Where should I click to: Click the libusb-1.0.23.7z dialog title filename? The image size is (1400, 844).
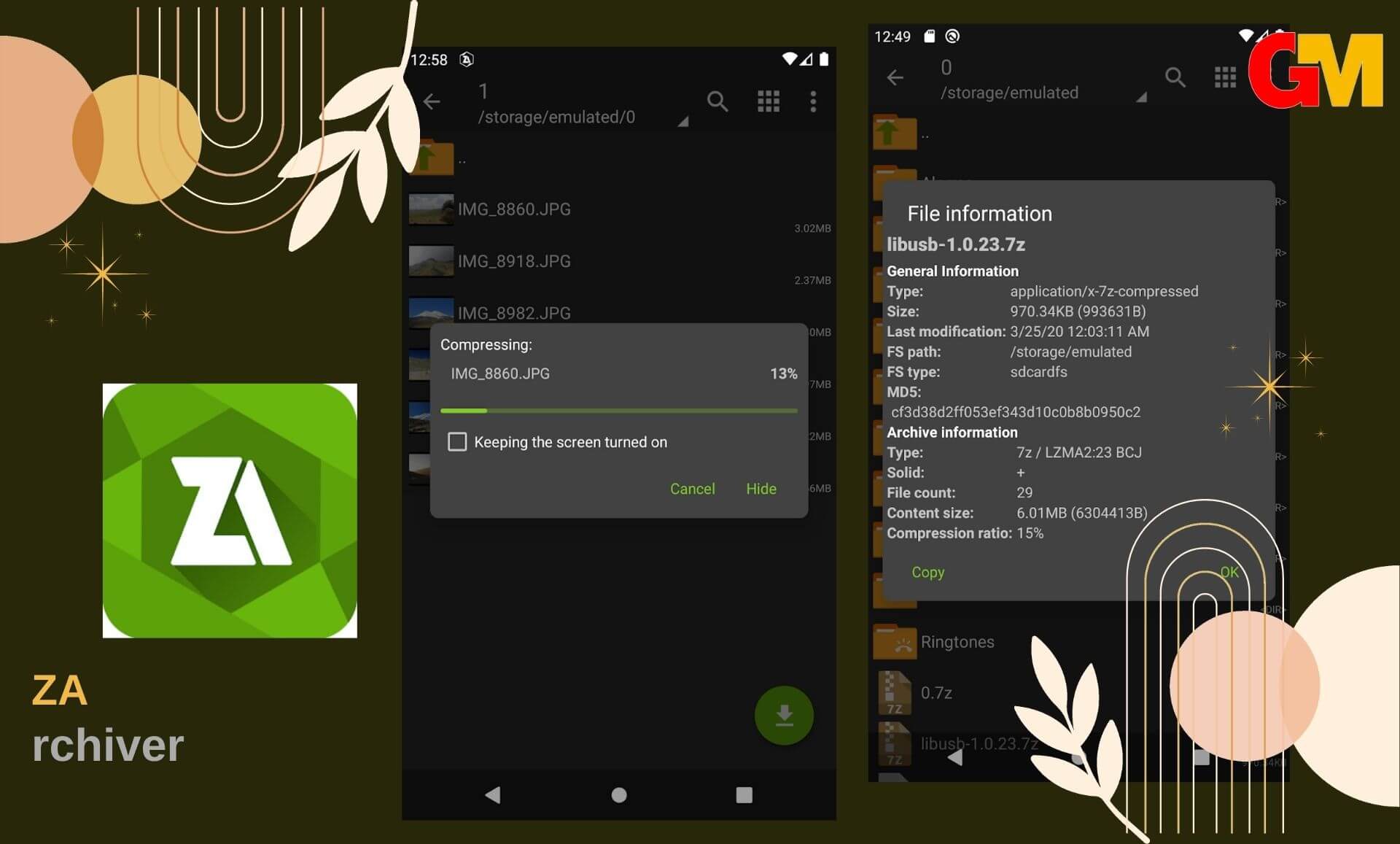click(956, 244)
